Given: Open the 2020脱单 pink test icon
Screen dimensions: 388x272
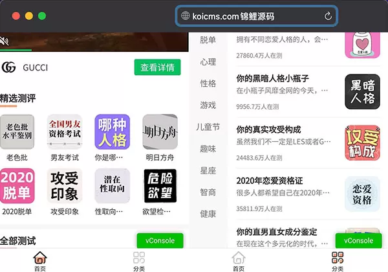Looking at the screenshot, I should click(17, 186).
